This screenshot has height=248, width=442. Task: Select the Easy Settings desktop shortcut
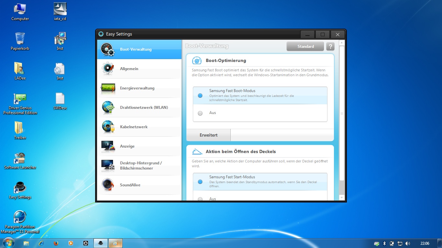[20, 188]
